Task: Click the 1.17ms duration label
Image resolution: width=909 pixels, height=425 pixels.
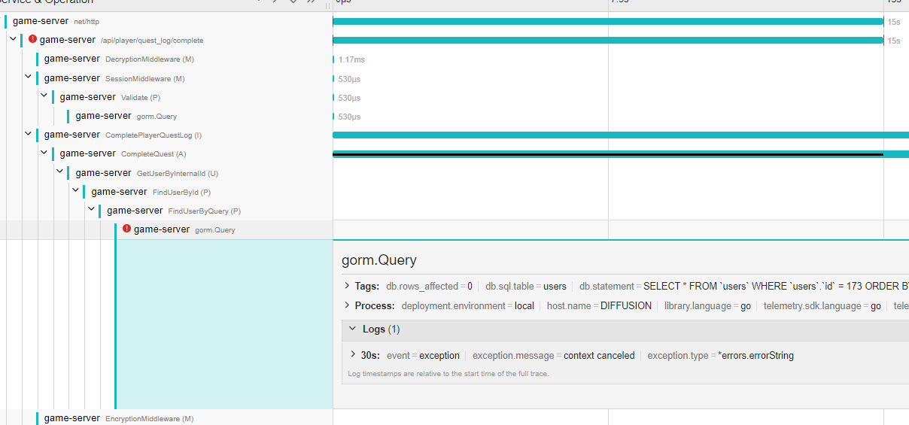Action: click(x=351, y=59)
